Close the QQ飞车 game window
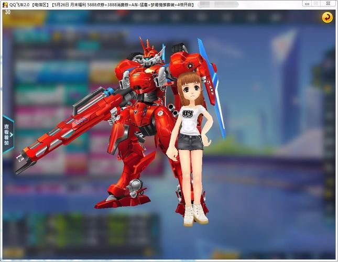The height and width of the screenshot is (262, 338). coord(328,4)
